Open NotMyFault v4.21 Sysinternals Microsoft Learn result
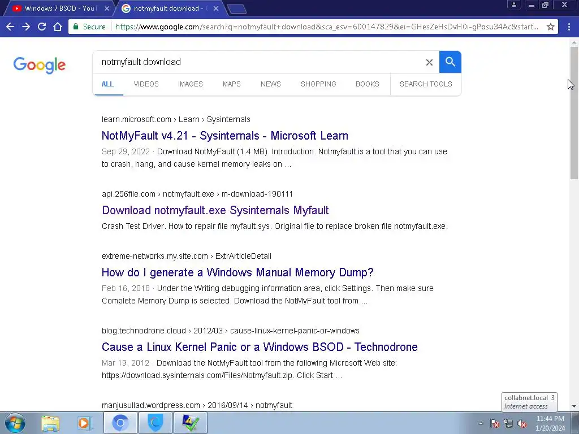 [x=225, y=136]
